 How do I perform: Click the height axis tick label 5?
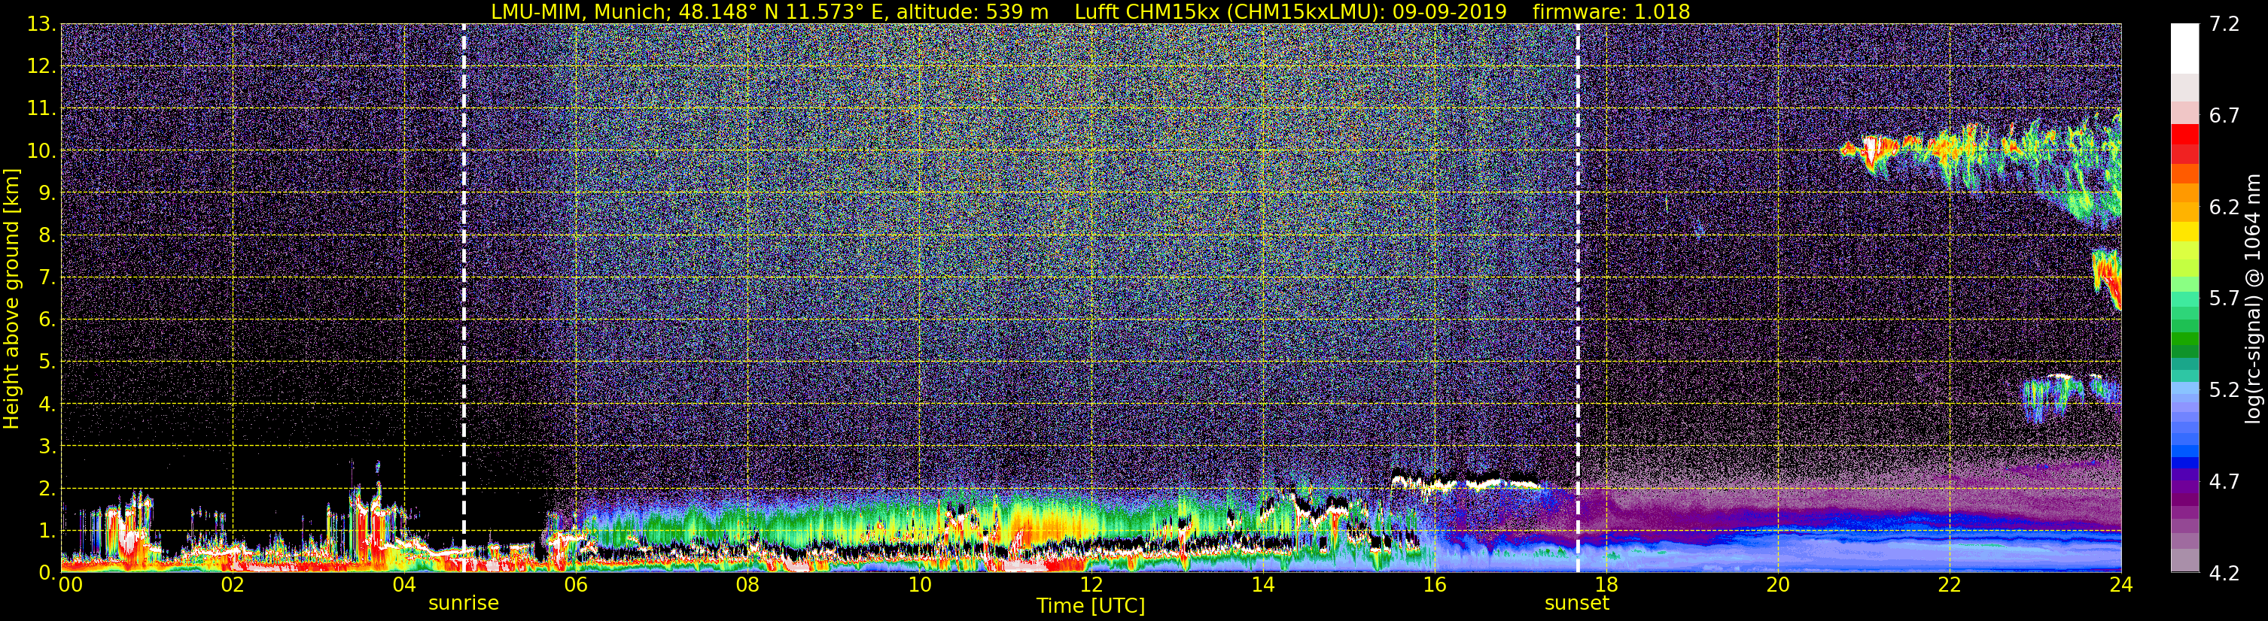(x=46, y=362)
